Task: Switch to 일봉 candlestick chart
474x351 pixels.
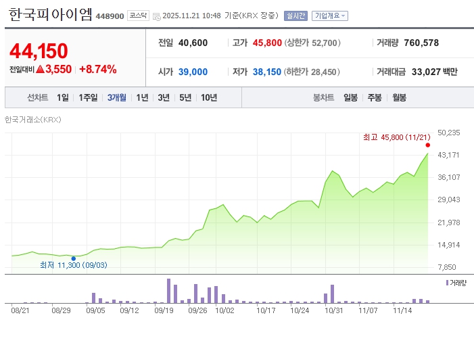Action: click(x=350, y=97)
